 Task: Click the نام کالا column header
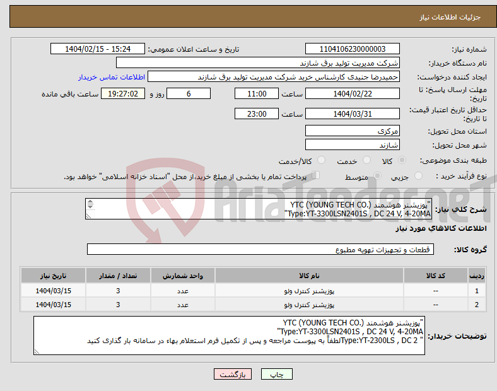tap(309, 276)
